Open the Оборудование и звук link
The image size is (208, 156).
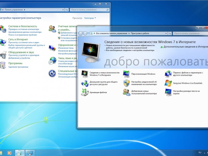click(21, 52)
